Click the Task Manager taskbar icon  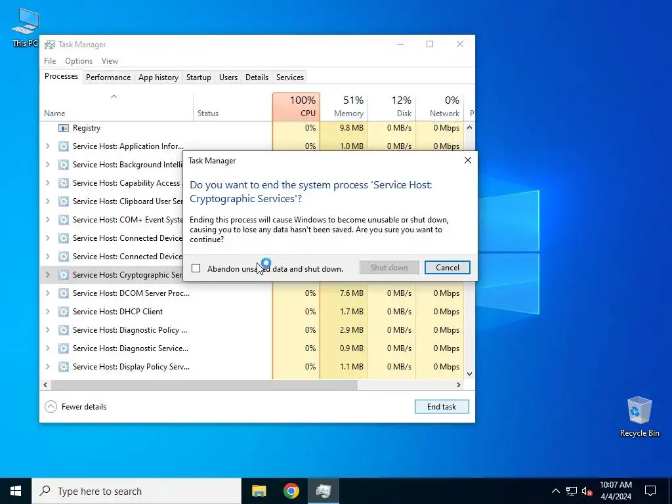(323, 491)
